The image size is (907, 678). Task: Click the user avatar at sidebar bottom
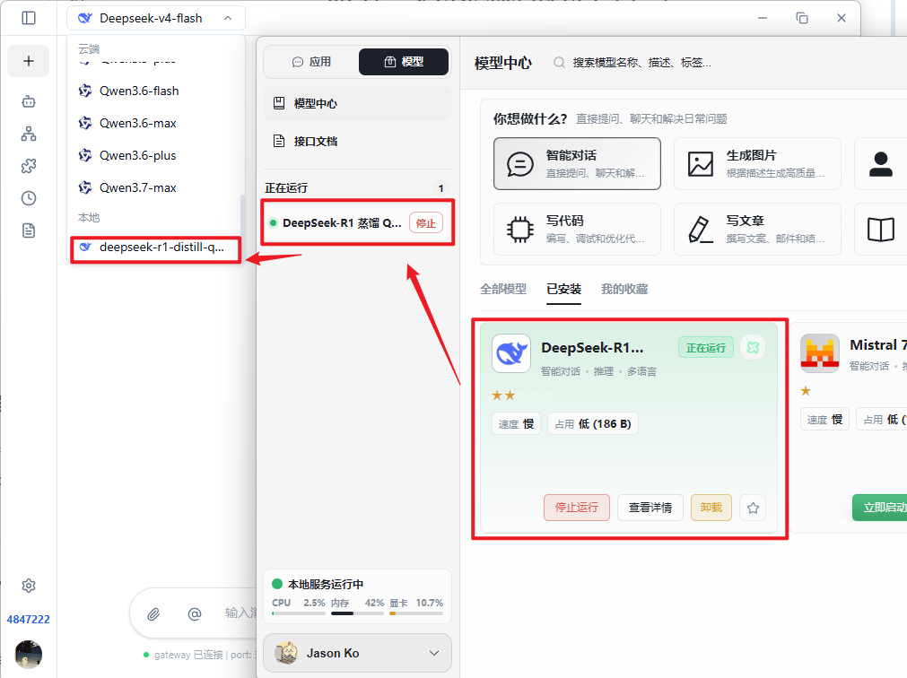pos(29,654)
